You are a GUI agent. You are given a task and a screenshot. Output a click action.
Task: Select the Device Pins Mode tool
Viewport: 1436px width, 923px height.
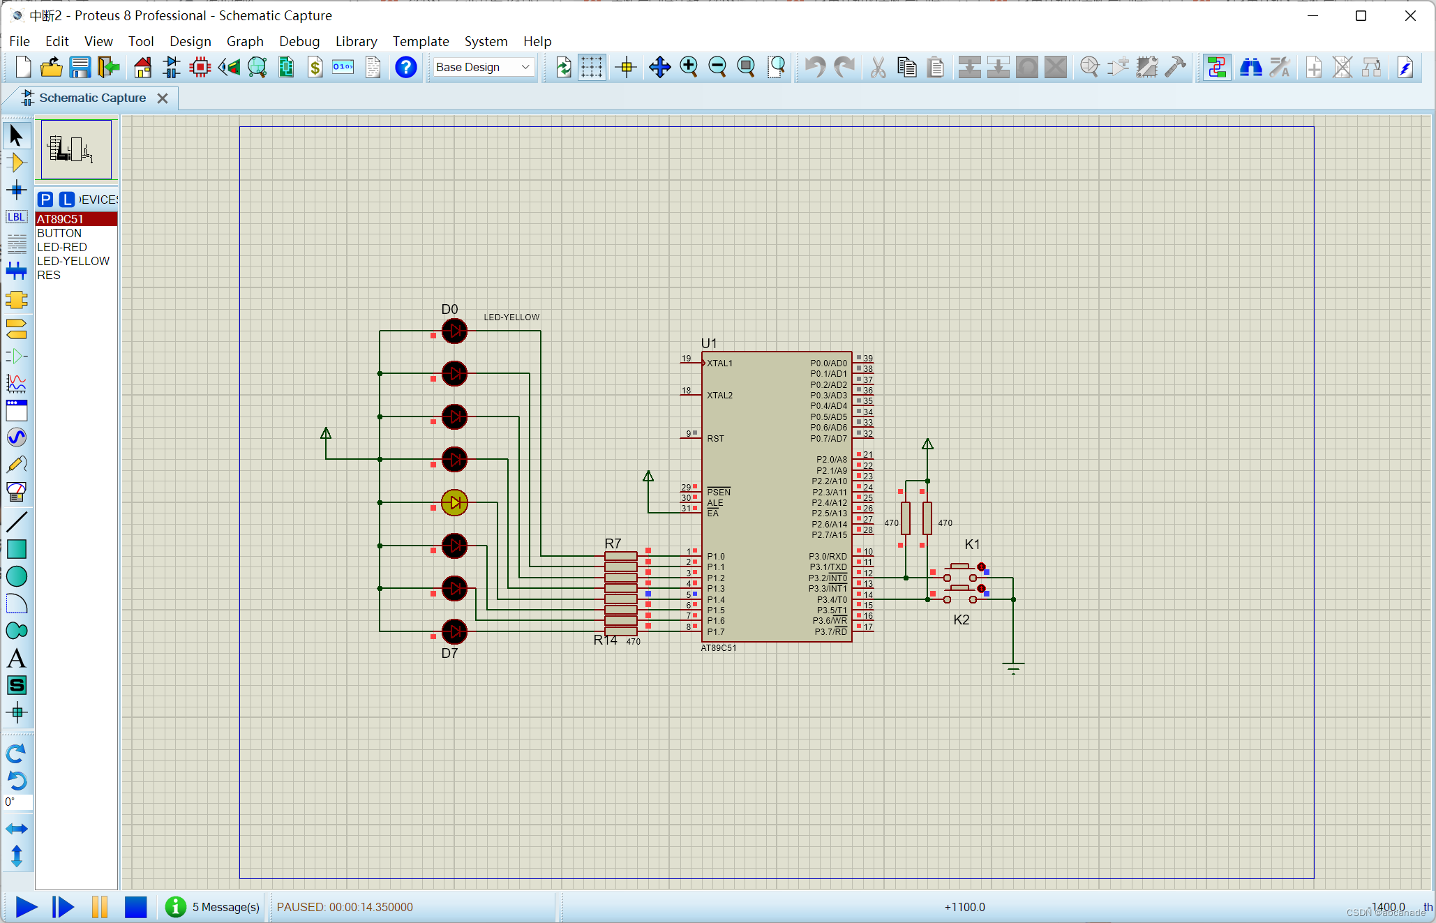click(x=17, y=356)
